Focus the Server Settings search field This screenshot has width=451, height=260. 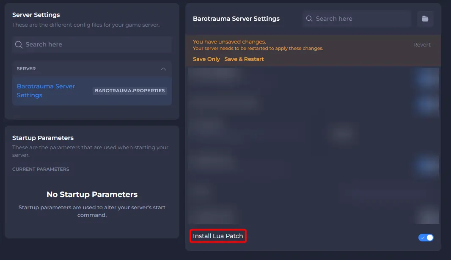[92, 44]
